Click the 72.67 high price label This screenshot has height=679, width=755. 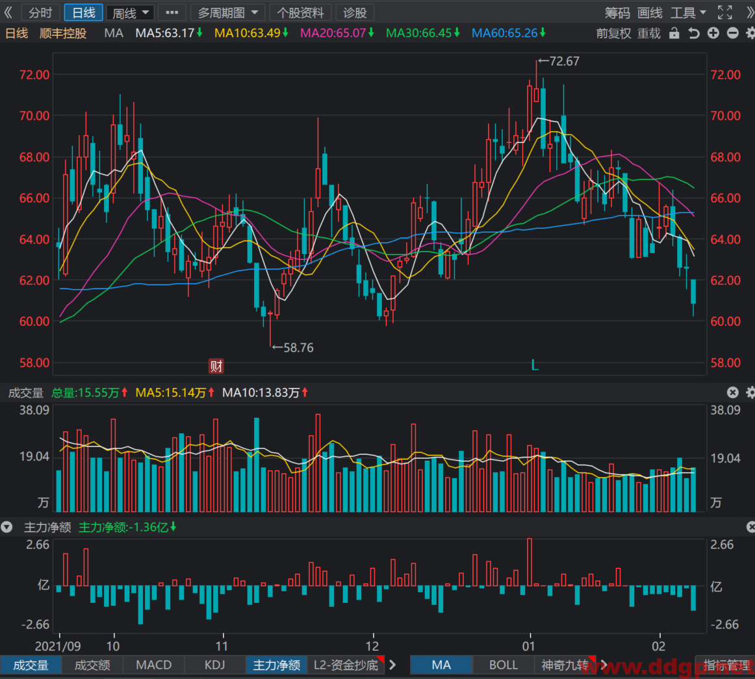pyautogui.click(x=564, y=61)
